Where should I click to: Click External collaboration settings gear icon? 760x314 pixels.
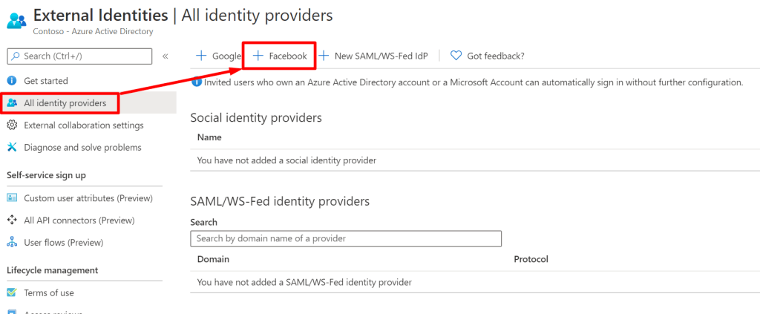click(12, 125)
